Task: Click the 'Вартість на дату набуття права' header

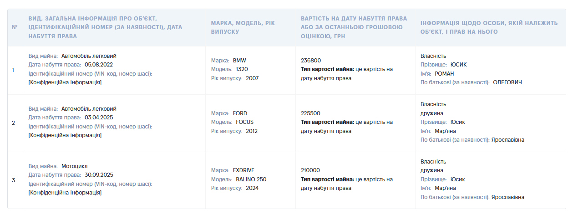Action: pyautogui.click(x=354, y=27)
